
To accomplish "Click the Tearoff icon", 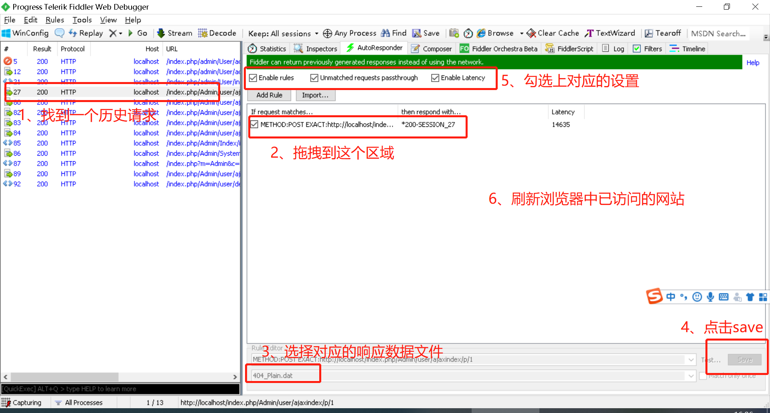I will tap(648, 33).
